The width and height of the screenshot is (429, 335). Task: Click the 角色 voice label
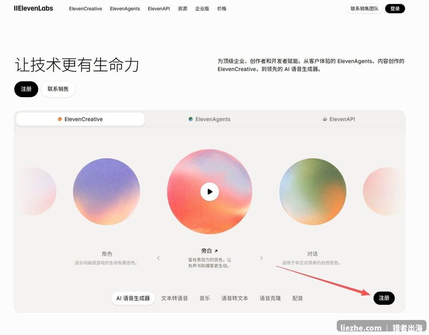tap(107, 254)
